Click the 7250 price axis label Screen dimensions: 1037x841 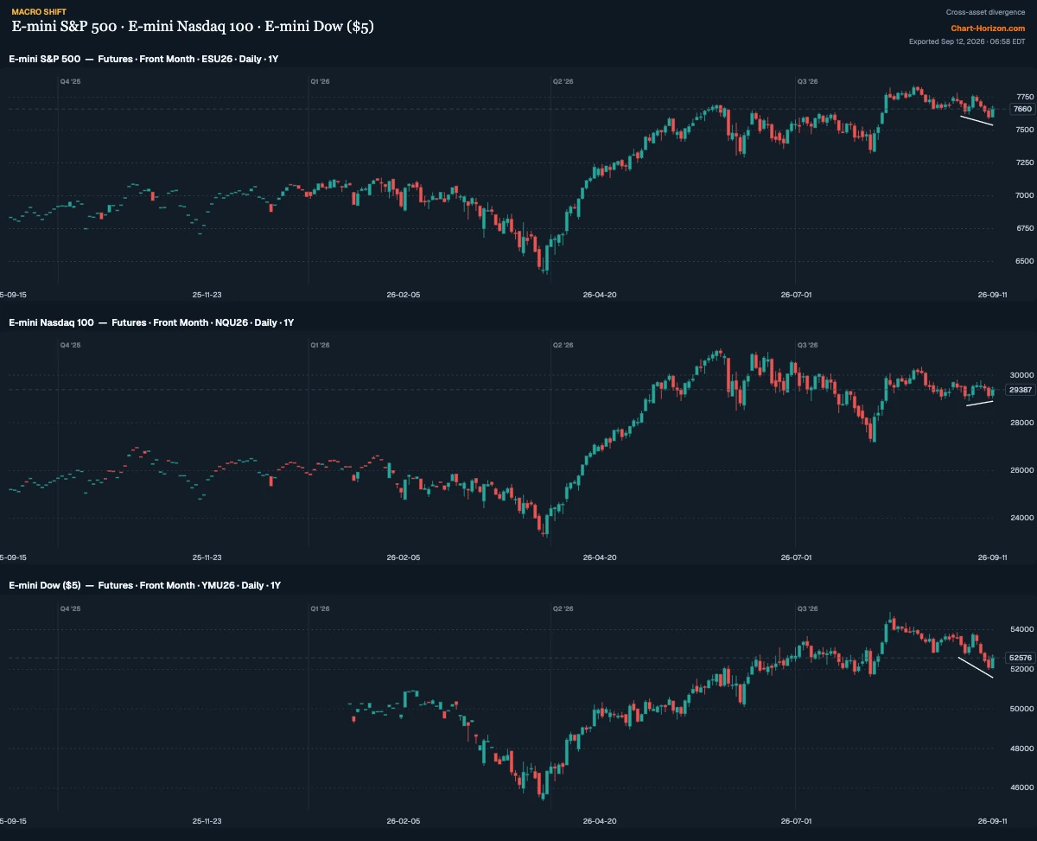(1025, 162)
